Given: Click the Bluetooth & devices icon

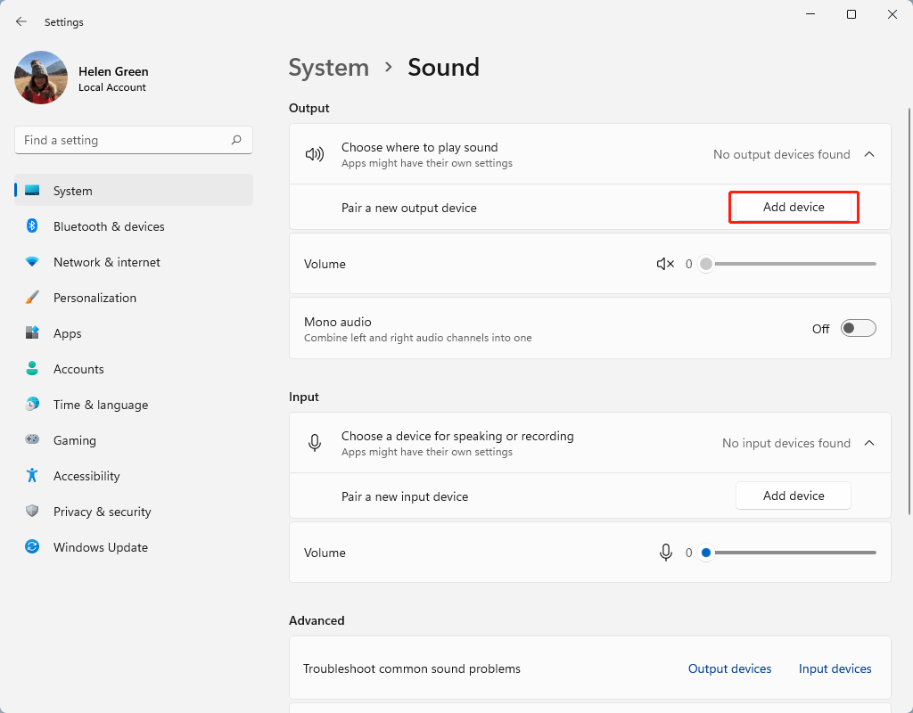Looking at the screenshot, I should point(32,226).
